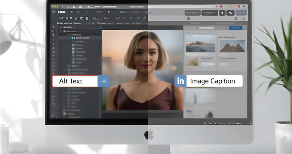The height and width of the screenshot is (154, 292).
Task: Click into the Image Caption field
Action: (214, 81)
